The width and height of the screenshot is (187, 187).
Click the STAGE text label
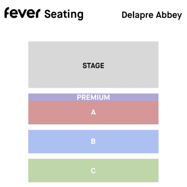pos(93,65)
